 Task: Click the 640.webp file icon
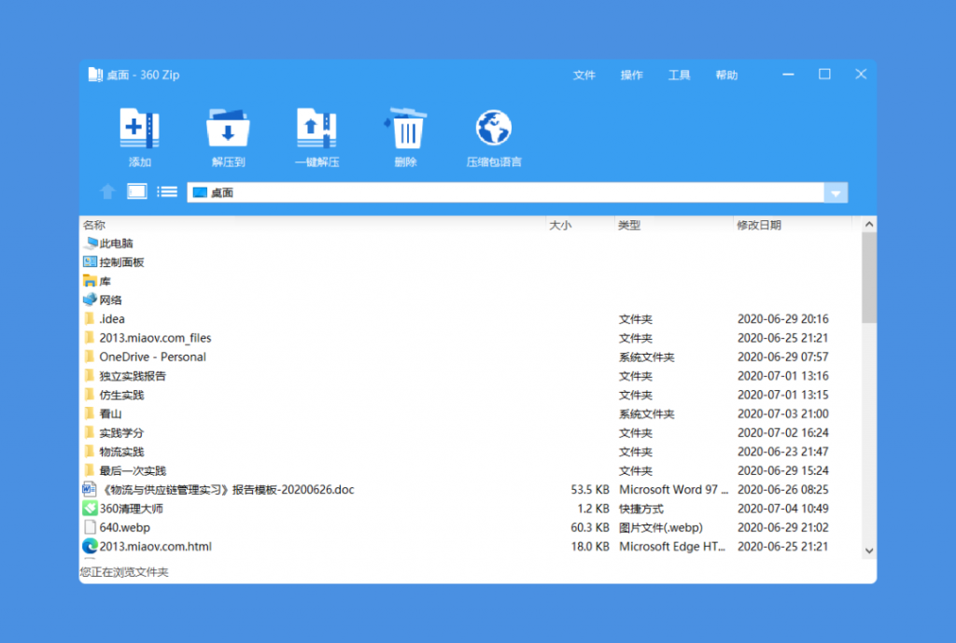point(91,527)
